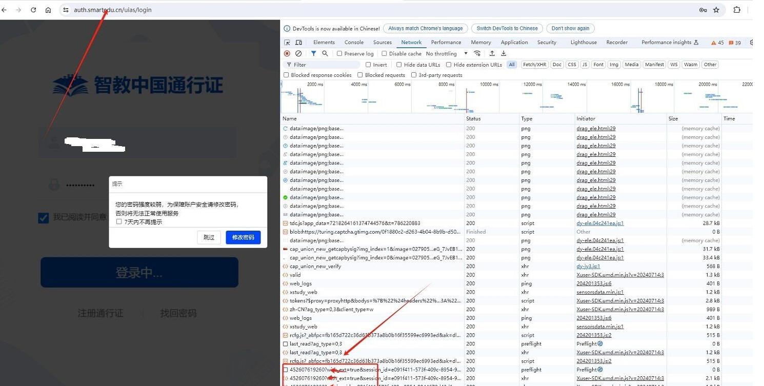Sort requests by the Status column
This screenshot has width=764, height=386.
click(x=473, y=118)
